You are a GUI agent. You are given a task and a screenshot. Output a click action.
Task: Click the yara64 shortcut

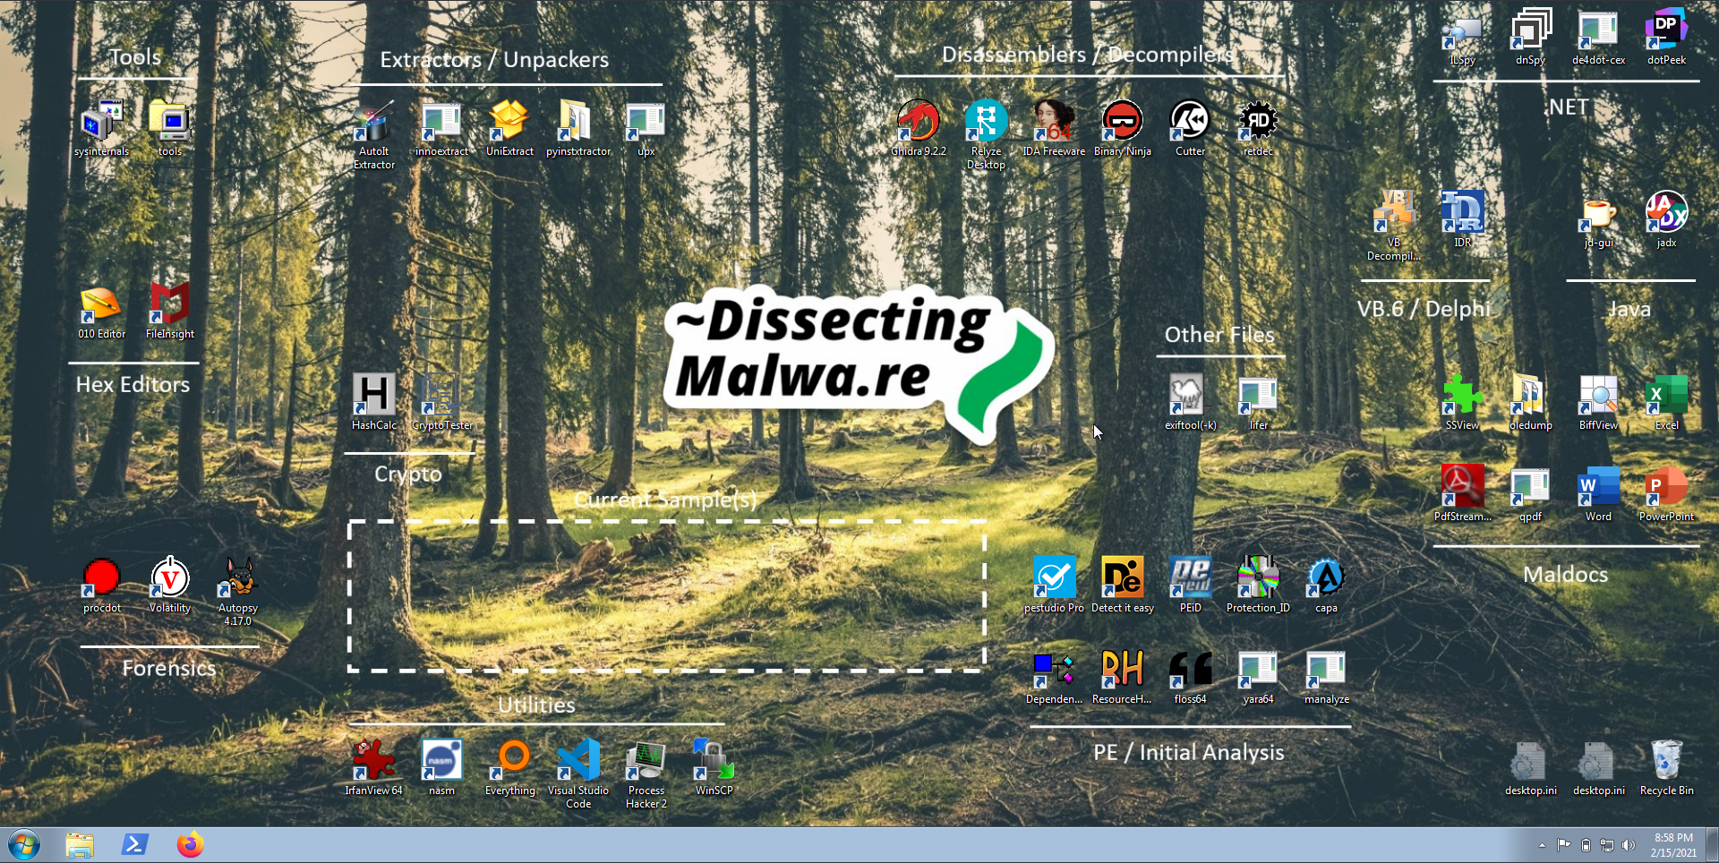[1258, 676]
